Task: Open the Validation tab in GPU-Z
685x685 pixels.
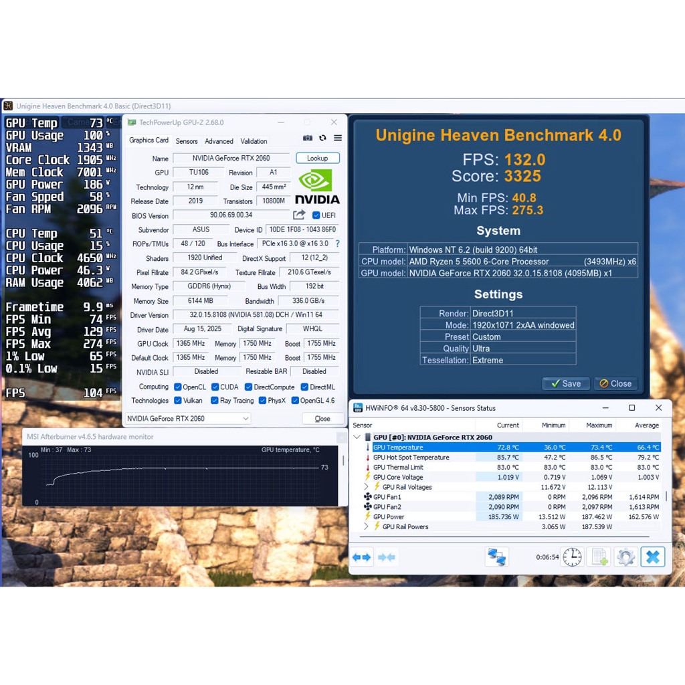Action: (x=254, y=141)
